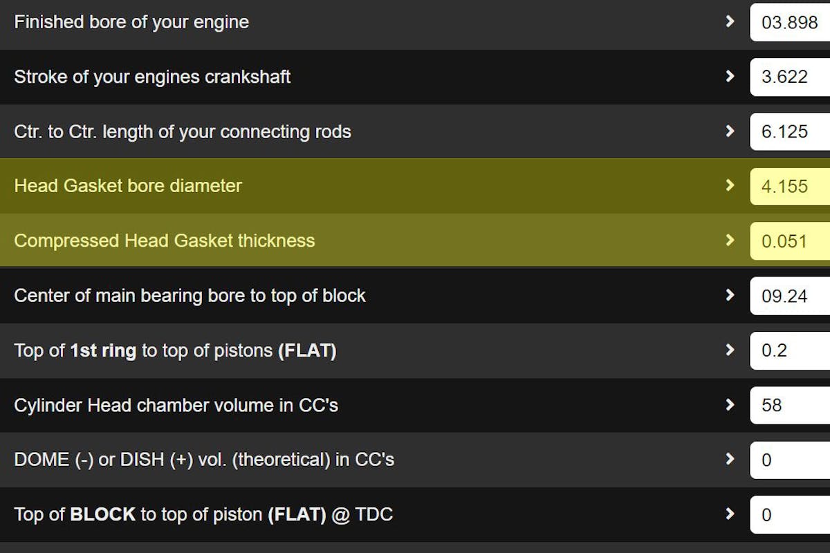
Task: Select the Head Gasket bore diameter label
Action: coord(128,186)
